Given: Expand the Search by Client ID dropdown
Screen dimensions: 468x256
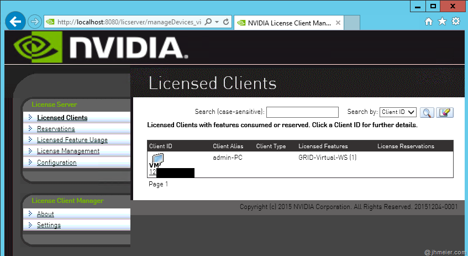Looking at the screenshot, I should (x=398, y=112).
